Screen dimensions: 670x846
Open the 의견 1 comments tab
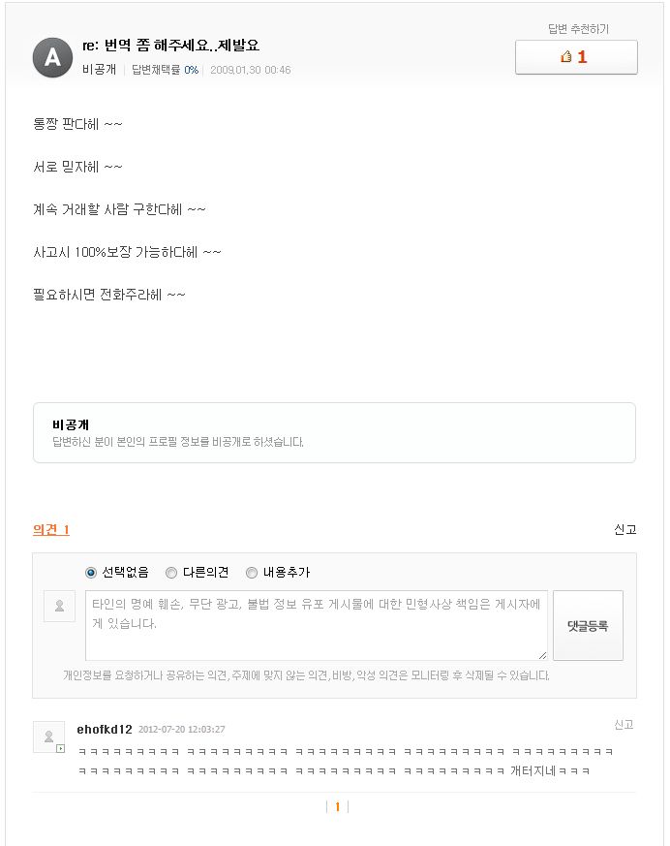coord(51,529)
